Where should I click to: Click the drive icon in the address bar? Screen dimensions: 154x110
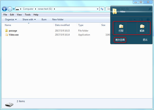(17, 9)
